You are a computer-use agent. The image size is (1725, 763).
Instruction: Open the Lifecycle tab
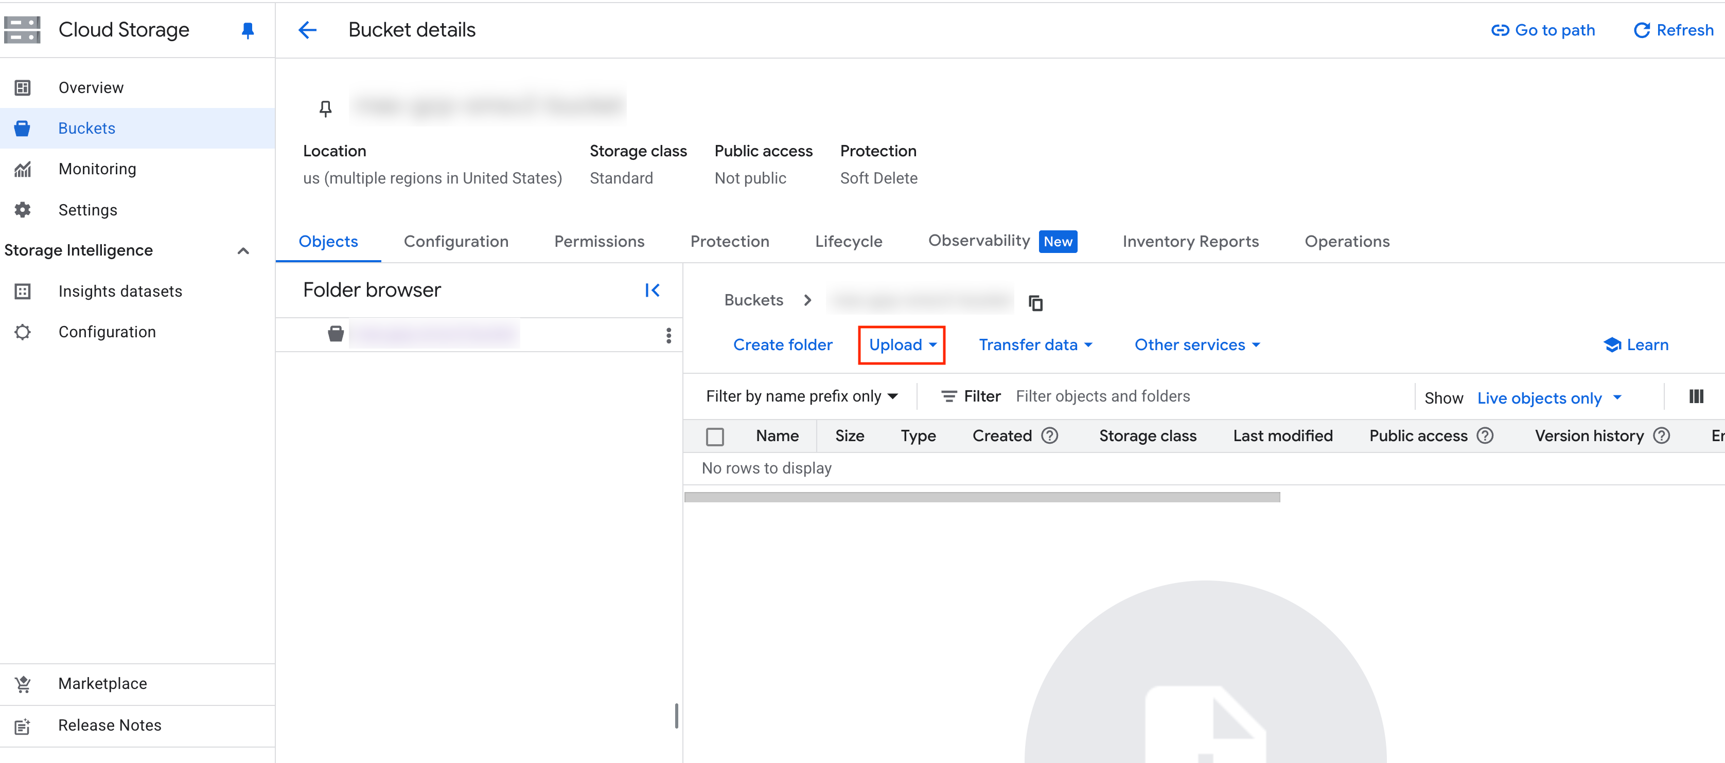(x=848, y=241)
